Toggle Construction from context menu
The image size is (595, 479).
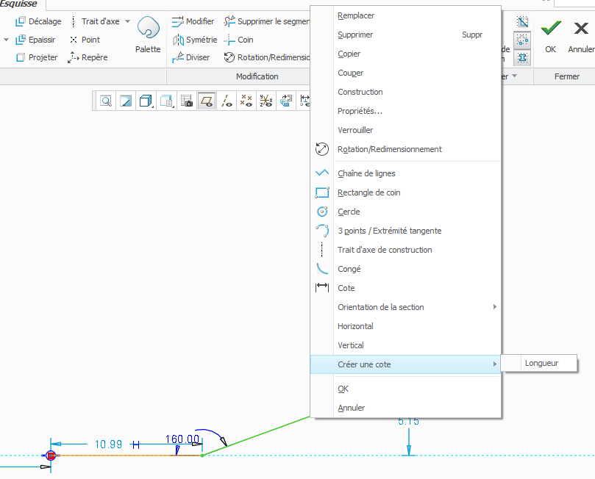406,92
